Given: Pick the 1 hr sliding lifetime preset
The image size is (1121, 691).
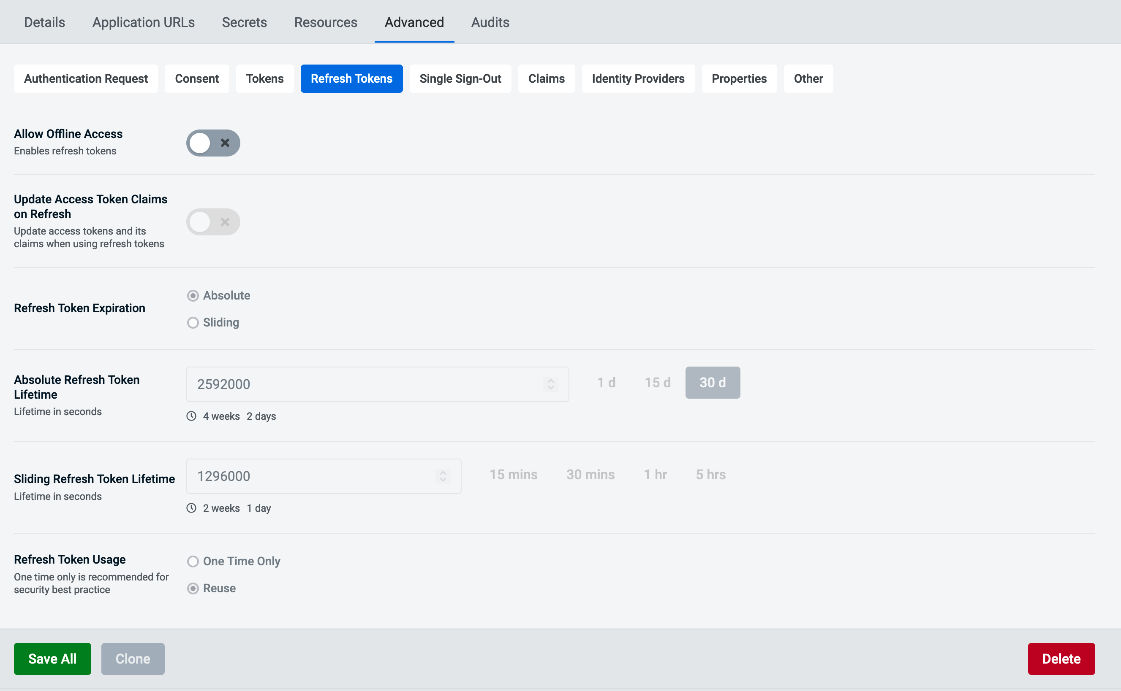Looking at the screenshot, I should coord(655,474).
